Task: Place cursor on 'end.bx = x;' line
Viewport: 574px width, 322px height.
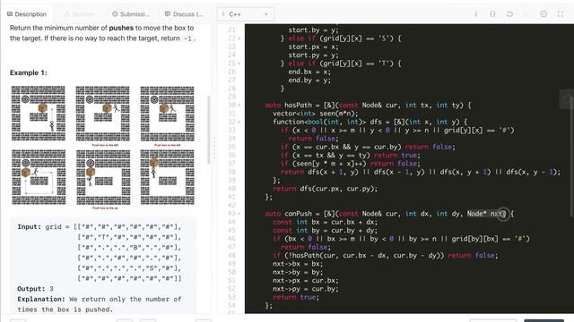Action: click(x=309, y=72)
